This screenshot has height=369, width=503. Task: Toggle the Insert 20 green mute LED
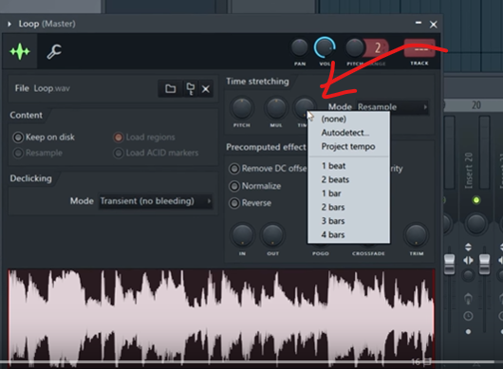pos(476,200)
